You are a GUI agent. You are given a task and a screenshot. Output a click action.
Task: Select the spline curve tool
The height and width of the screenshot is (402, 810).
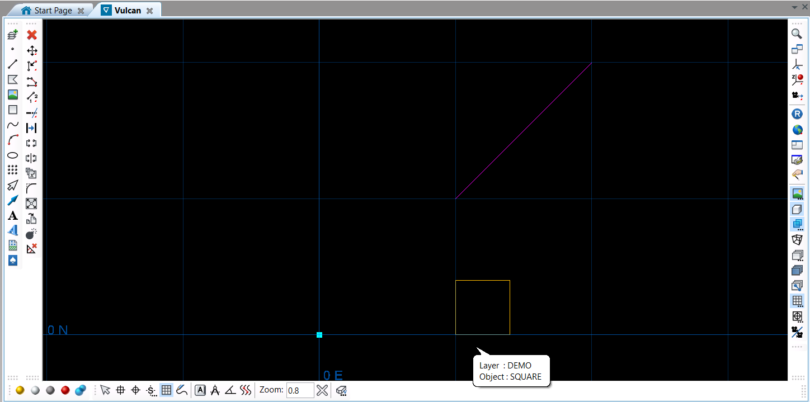coord(13,125)
